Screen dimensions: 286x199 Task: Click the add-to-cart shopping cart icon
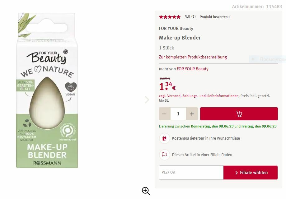point(239,114)
